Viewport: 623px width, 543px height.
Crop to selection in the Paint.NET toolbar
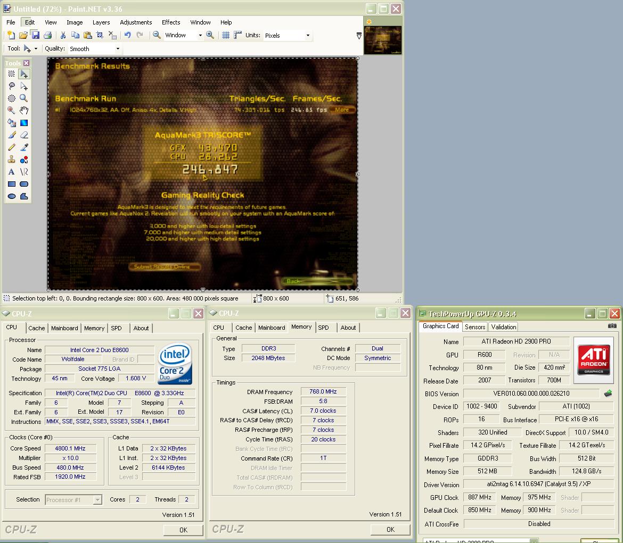tap(100, 35)
